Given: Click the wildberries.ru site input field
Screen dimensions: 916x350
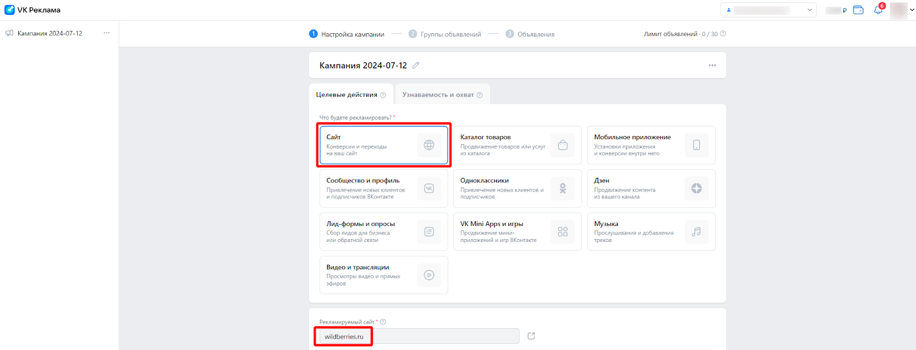Looking at the screenshot, I should (x=418, y=336).
